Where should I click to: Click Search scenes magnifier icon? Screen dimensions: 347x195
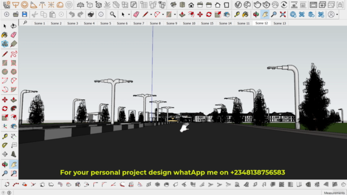[x=25, y=23]
